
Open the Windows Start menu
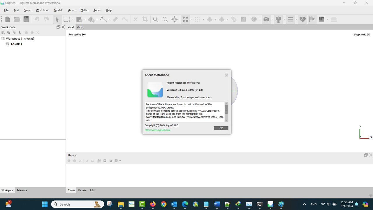coord(45,204)
